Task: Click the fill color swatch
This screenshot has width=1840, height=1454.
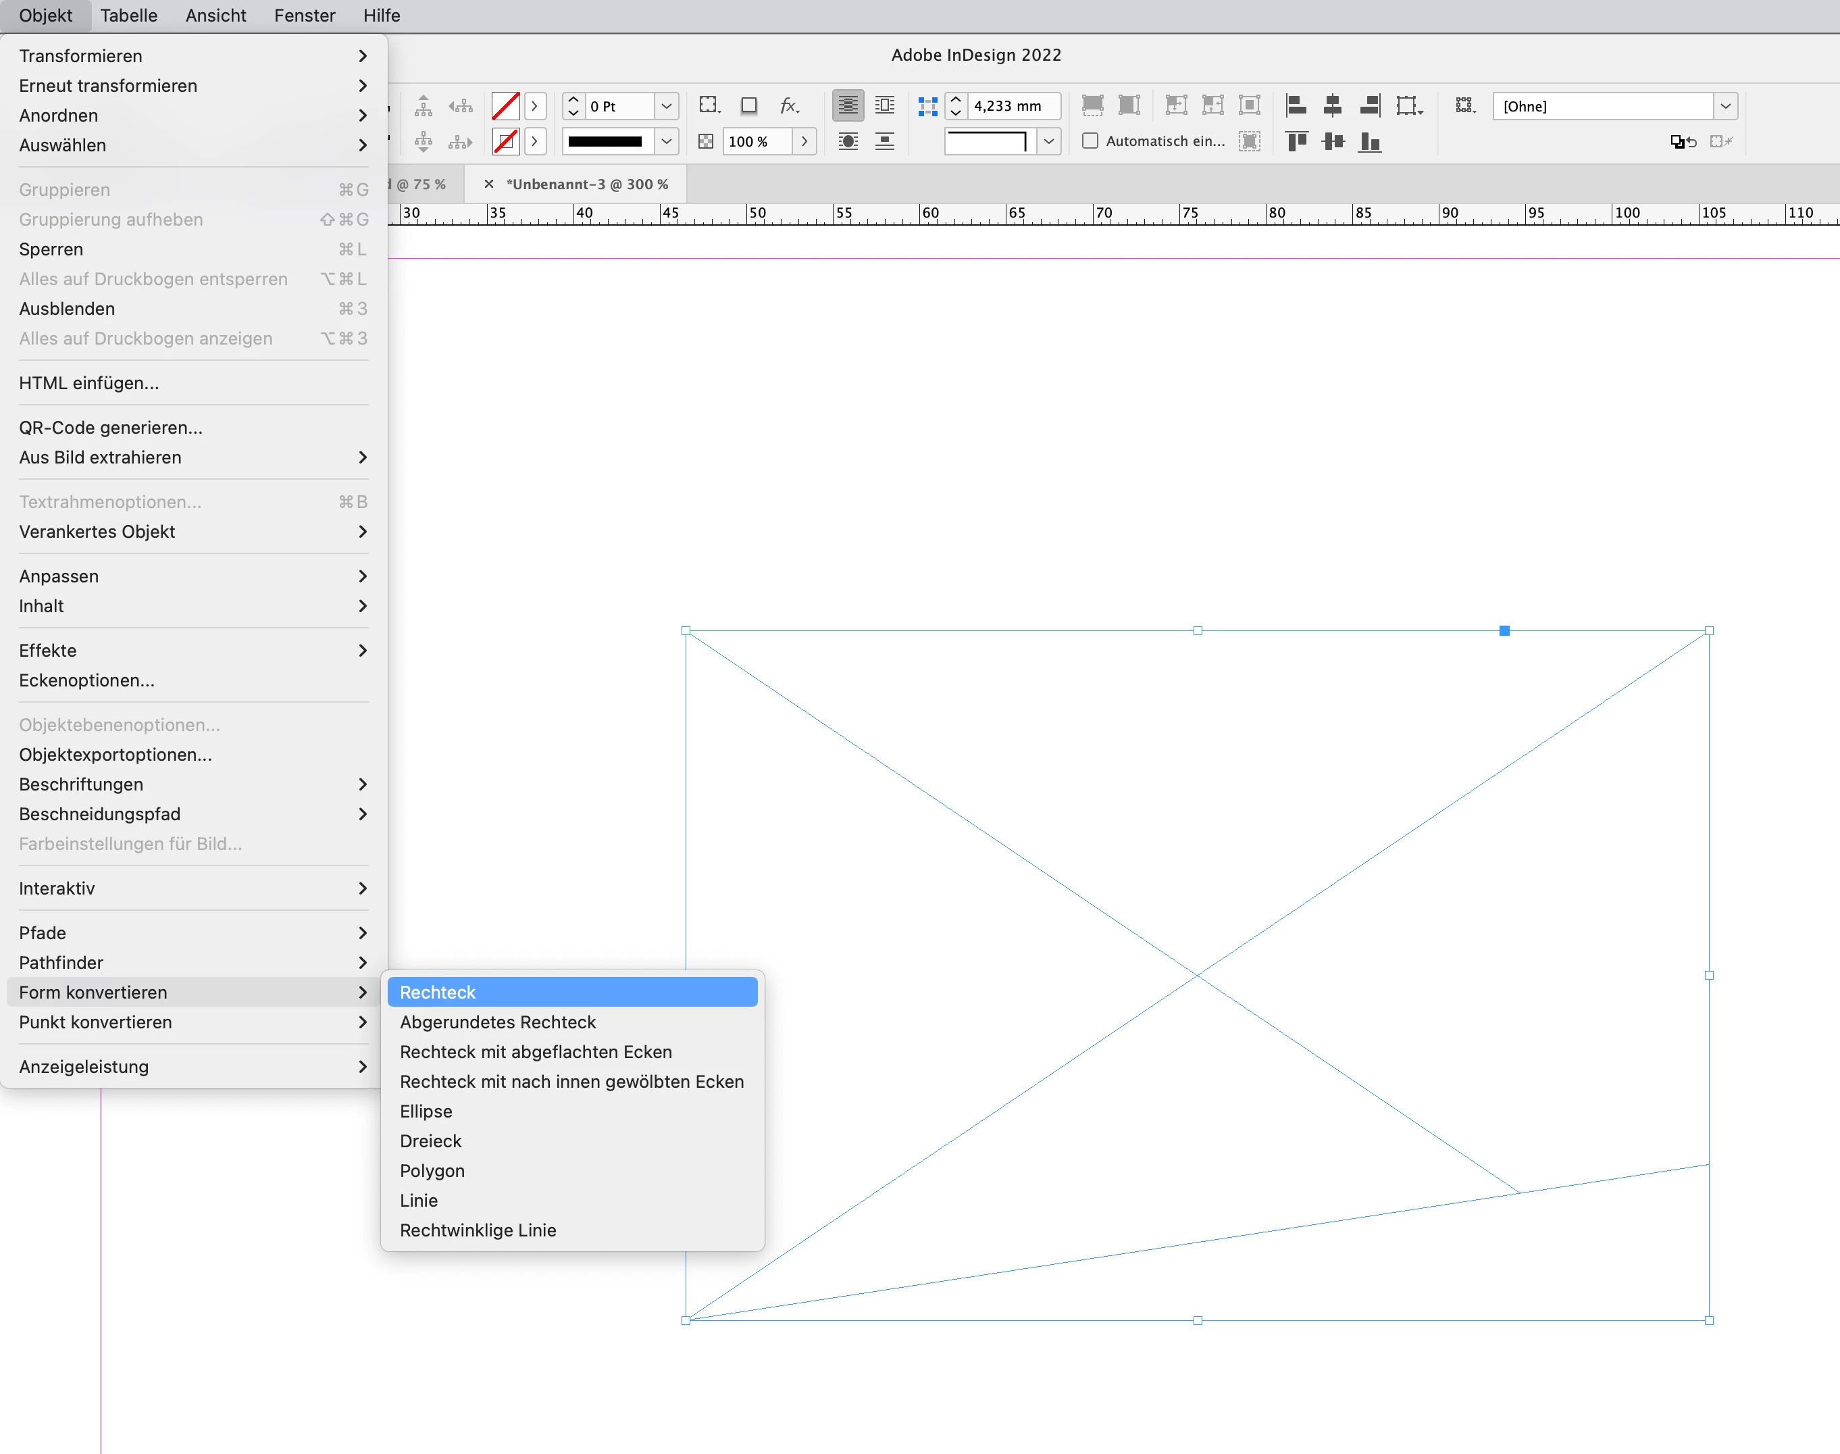Action: click(505, 106)
